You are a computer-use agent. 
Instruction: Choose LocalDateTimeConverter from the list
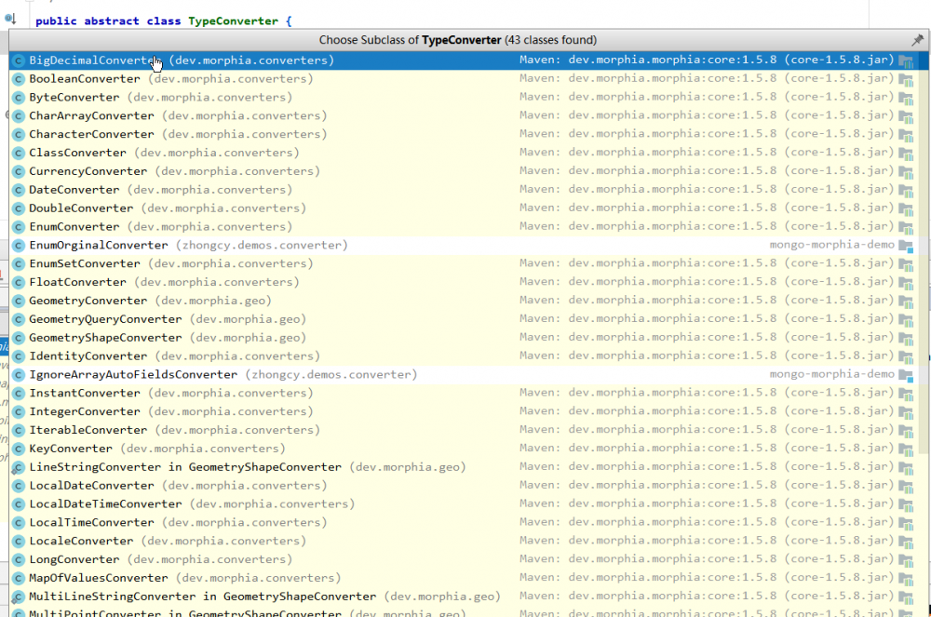tap(105, 504)
